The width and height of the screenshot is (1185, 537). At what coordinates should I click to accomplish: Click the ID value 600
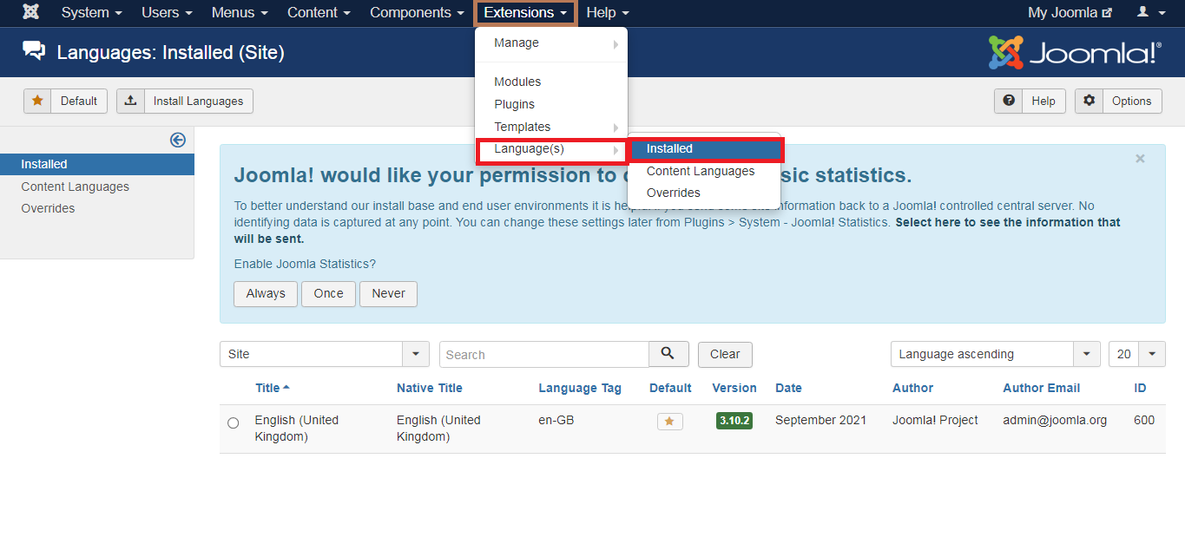pyautogui.click(x=1144, y=420)
